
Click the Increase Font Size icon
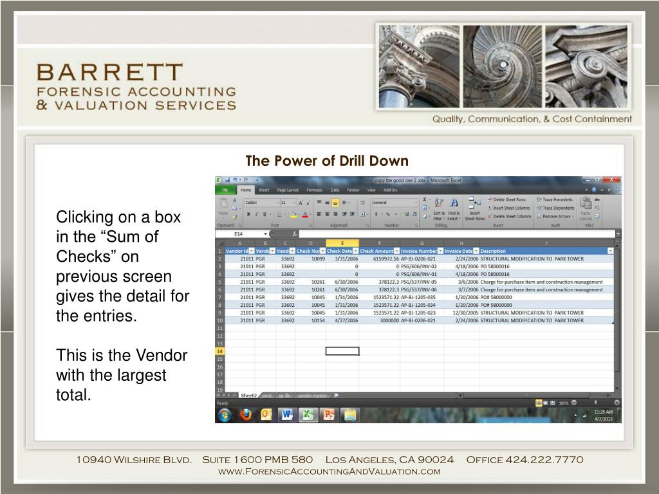click(x=301, y=203)
